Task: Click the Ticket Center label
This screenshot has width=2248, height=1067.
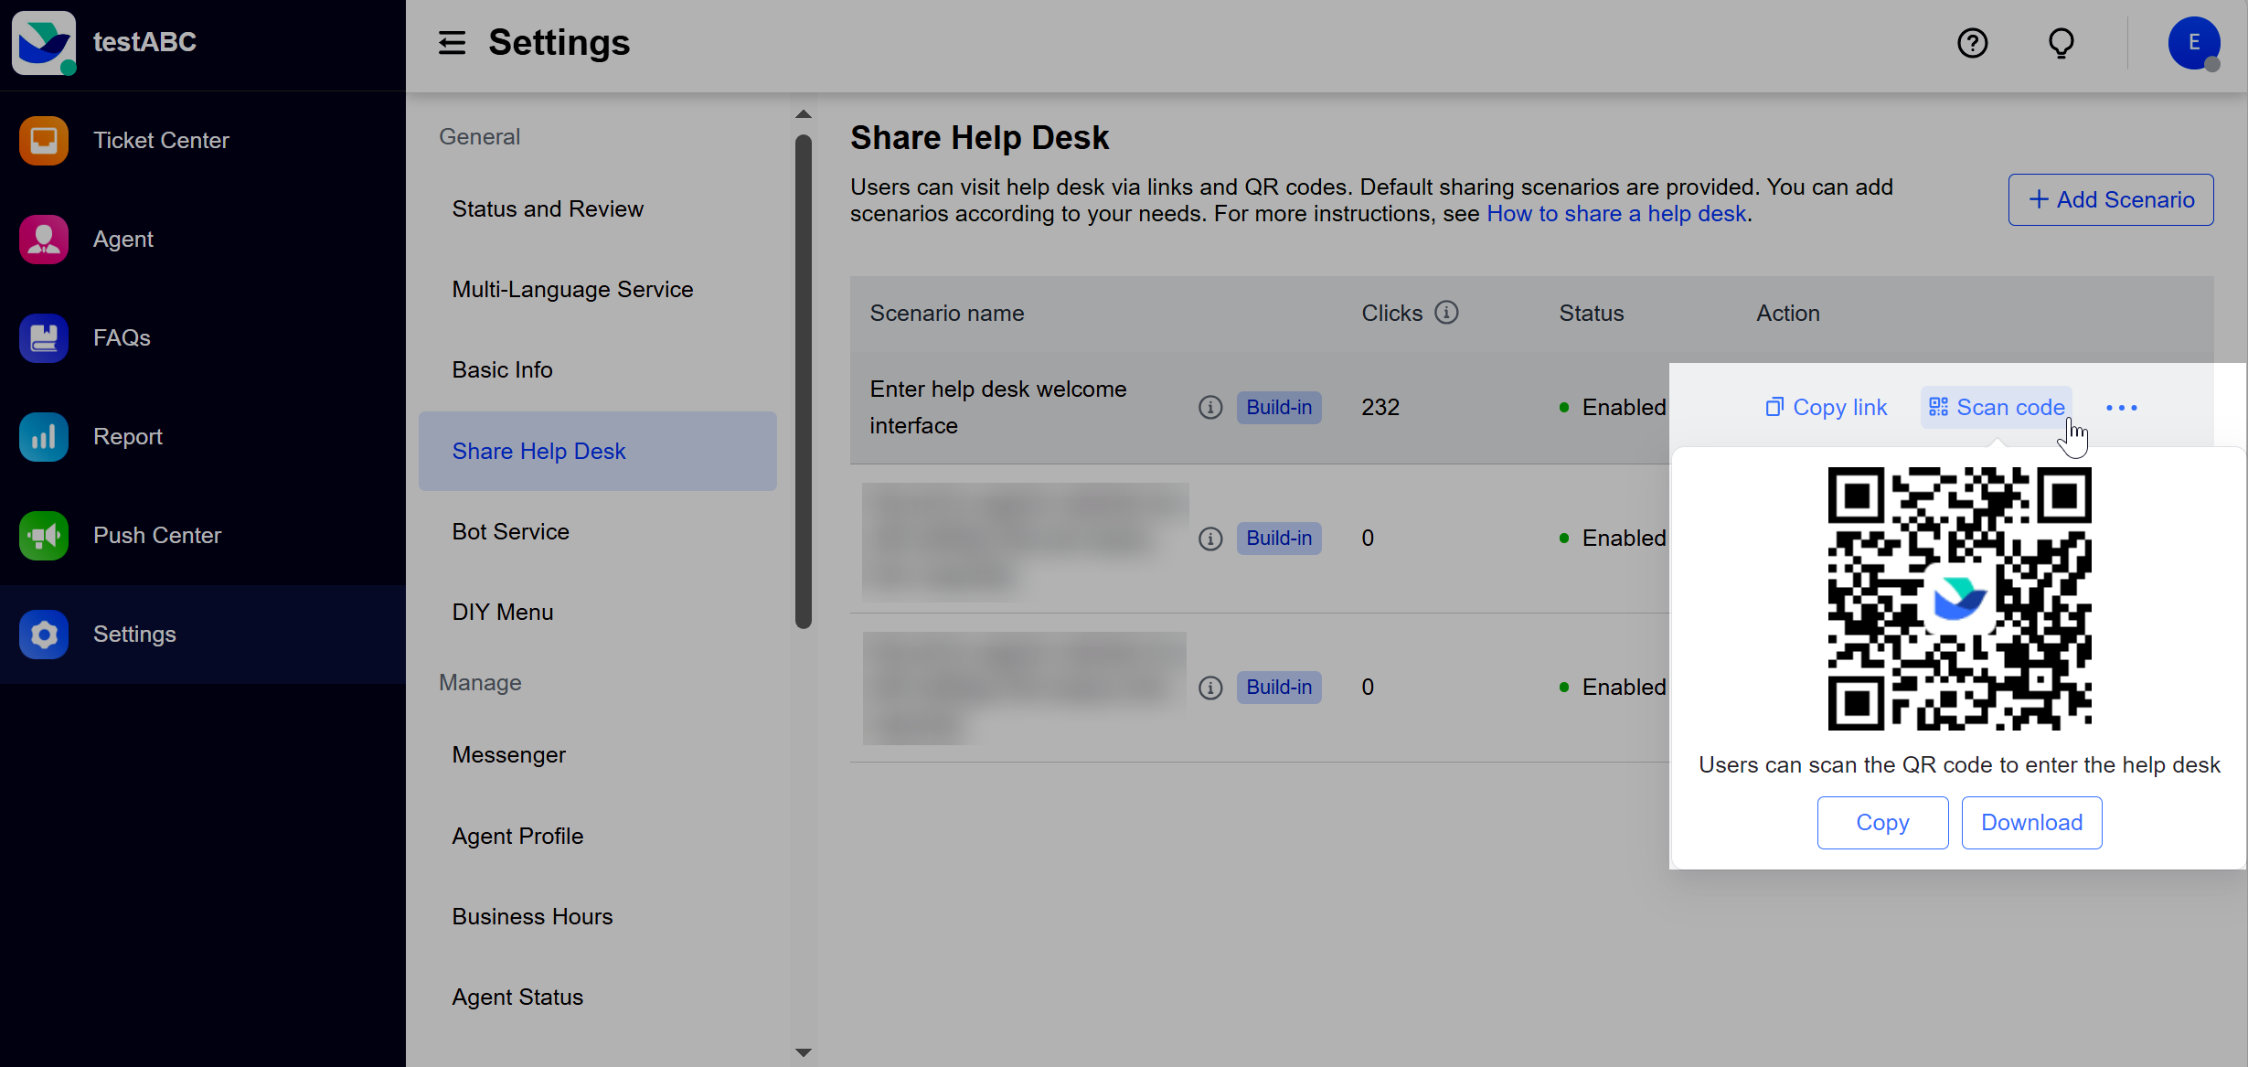Action: (x=161, y=141)
